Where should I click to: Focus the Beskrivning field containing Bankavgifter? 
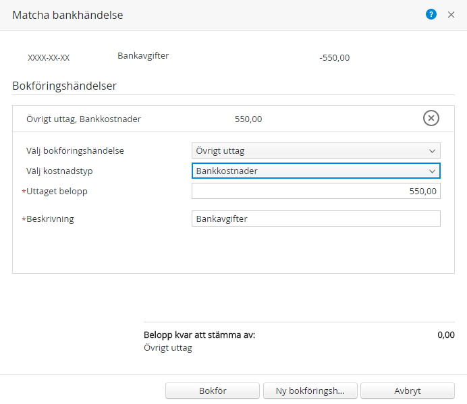tap(316, 219)
